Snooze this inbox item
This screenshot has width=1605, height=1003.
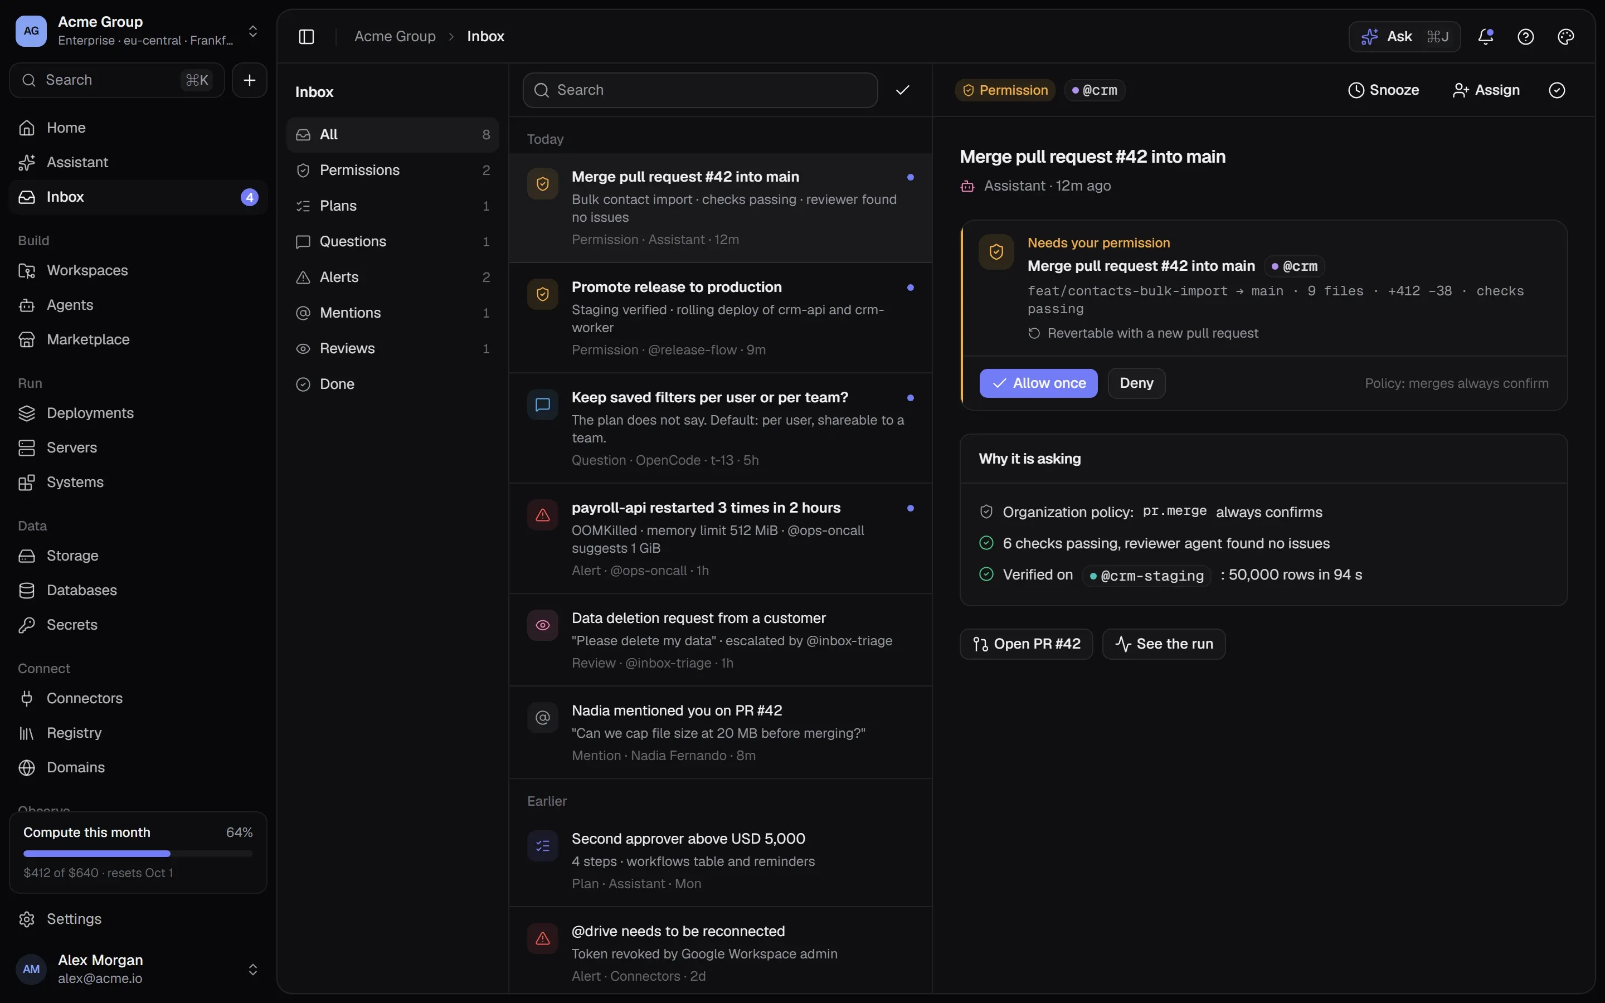[x=1383, y=90]
